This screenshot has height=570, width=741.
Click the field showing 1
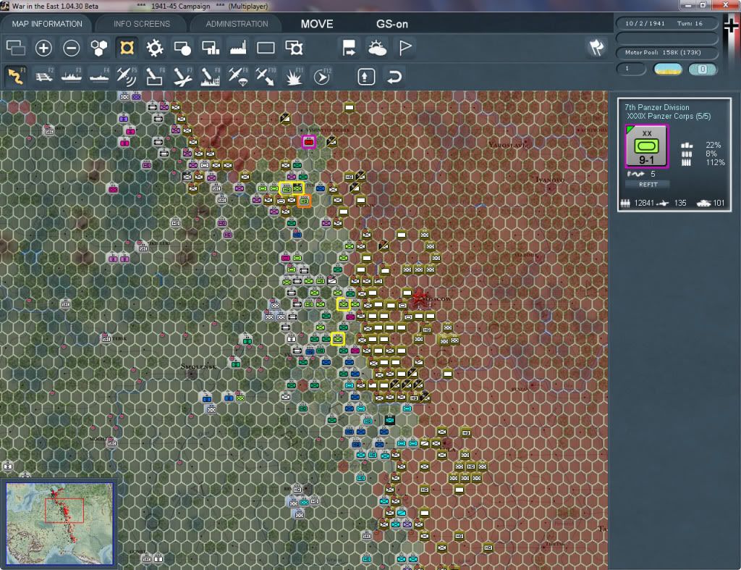631,69
